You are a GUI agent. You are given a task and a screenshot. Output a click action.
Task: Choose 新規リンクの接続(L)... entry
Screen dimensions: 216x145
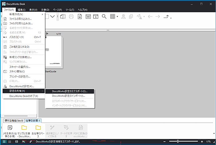[23, 57]
